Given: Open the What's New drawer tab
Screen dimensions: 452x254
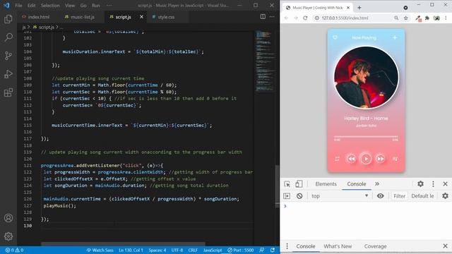Looking at the screenshot, I should tap(338, 246).
